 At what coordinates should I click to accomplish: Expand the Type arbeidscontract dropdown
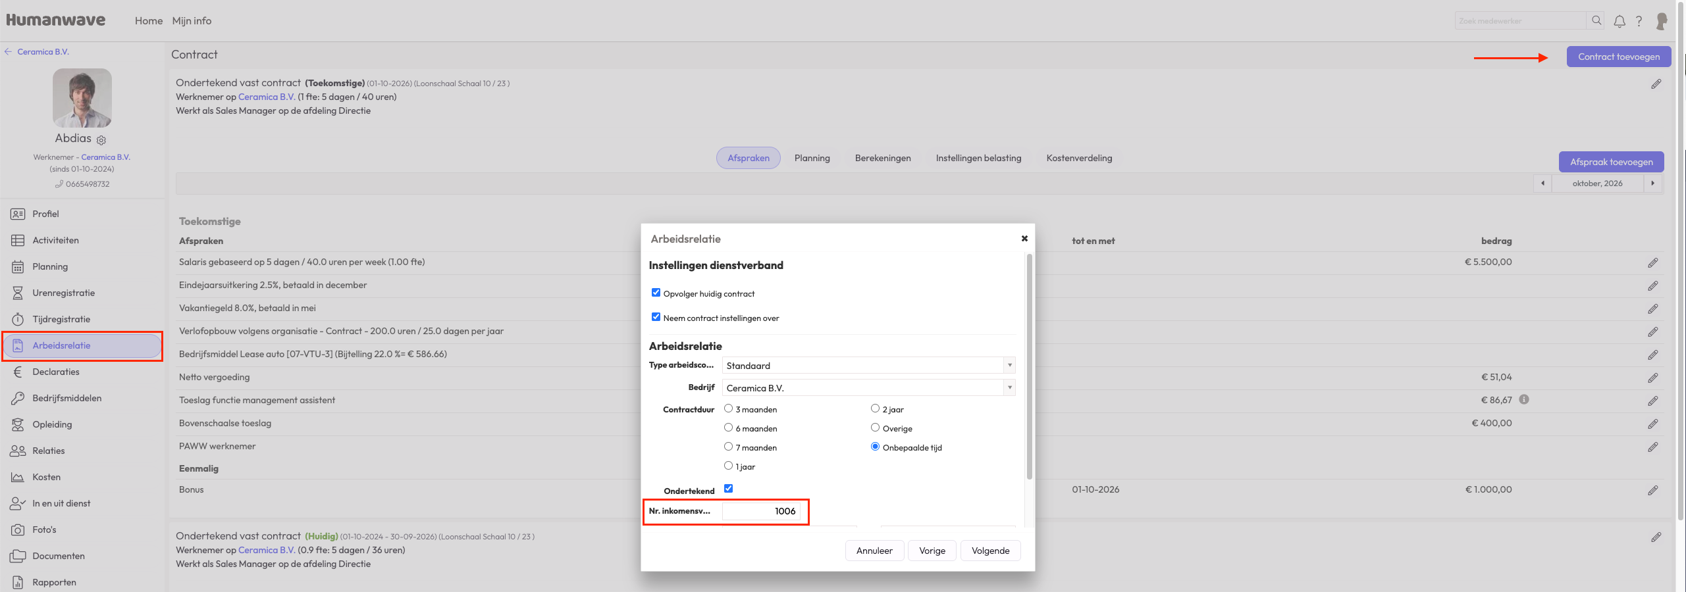point(1009,365)
